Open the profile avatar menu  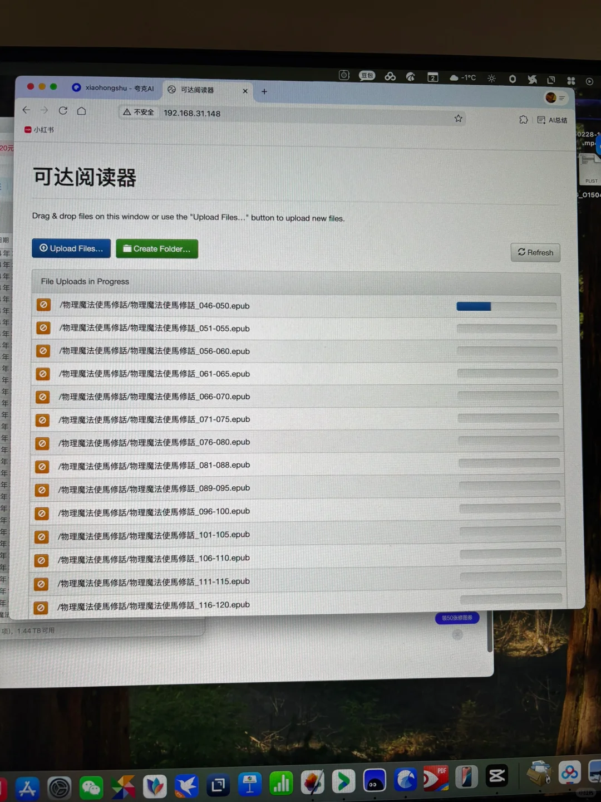[x=551, y=98]
